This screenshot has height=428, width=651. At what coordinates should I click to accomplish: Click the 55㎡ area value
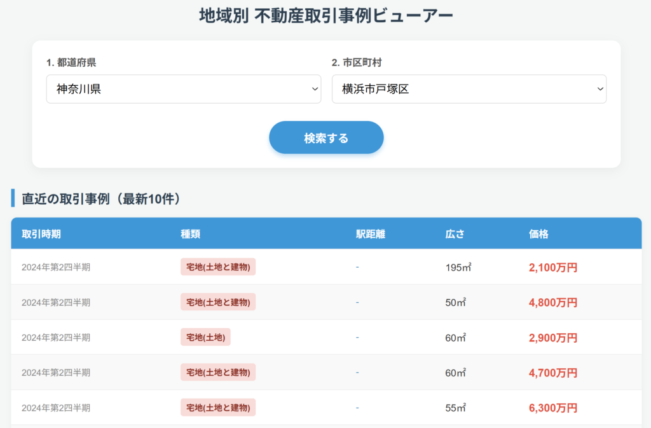[456, 408]
